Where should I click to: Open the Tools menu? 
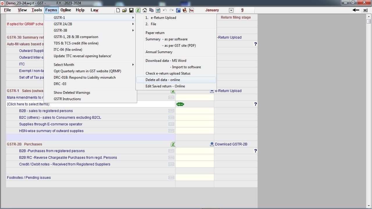(x=37, y=10)
